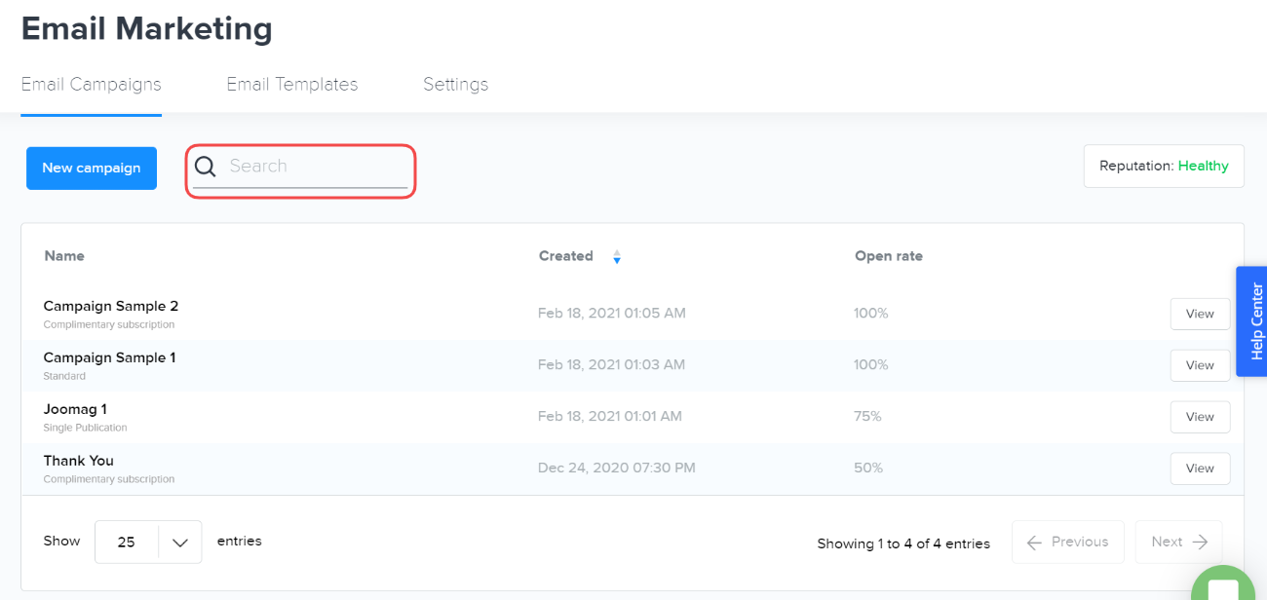The width and height of the screenshot is (1267, 600).
Task: Open the green chat bubble widget
Action: point(1222,586)
